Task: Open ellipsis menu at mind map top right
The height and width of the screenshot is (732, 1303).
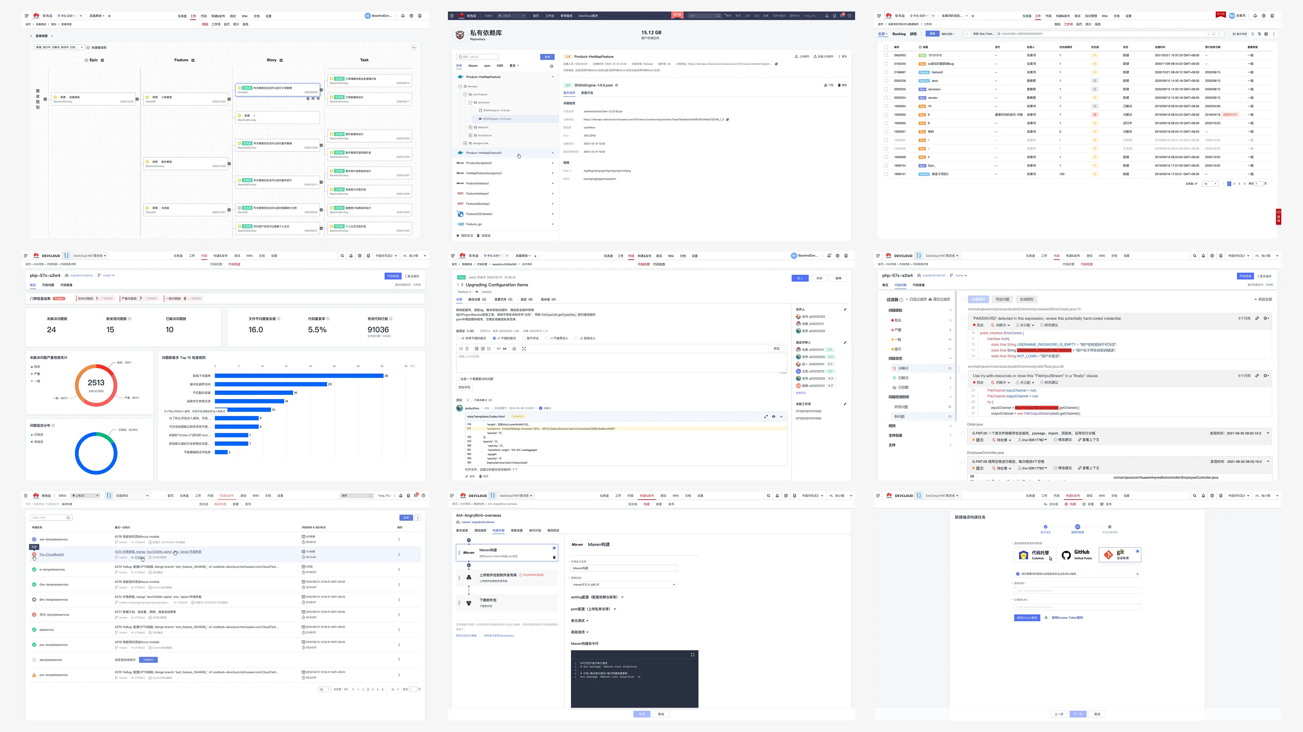Action: point(414,47)
